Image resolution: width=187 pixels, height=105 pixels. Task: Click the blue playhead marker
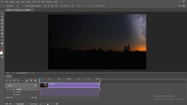pyautogui.click(x=40, y=79)
